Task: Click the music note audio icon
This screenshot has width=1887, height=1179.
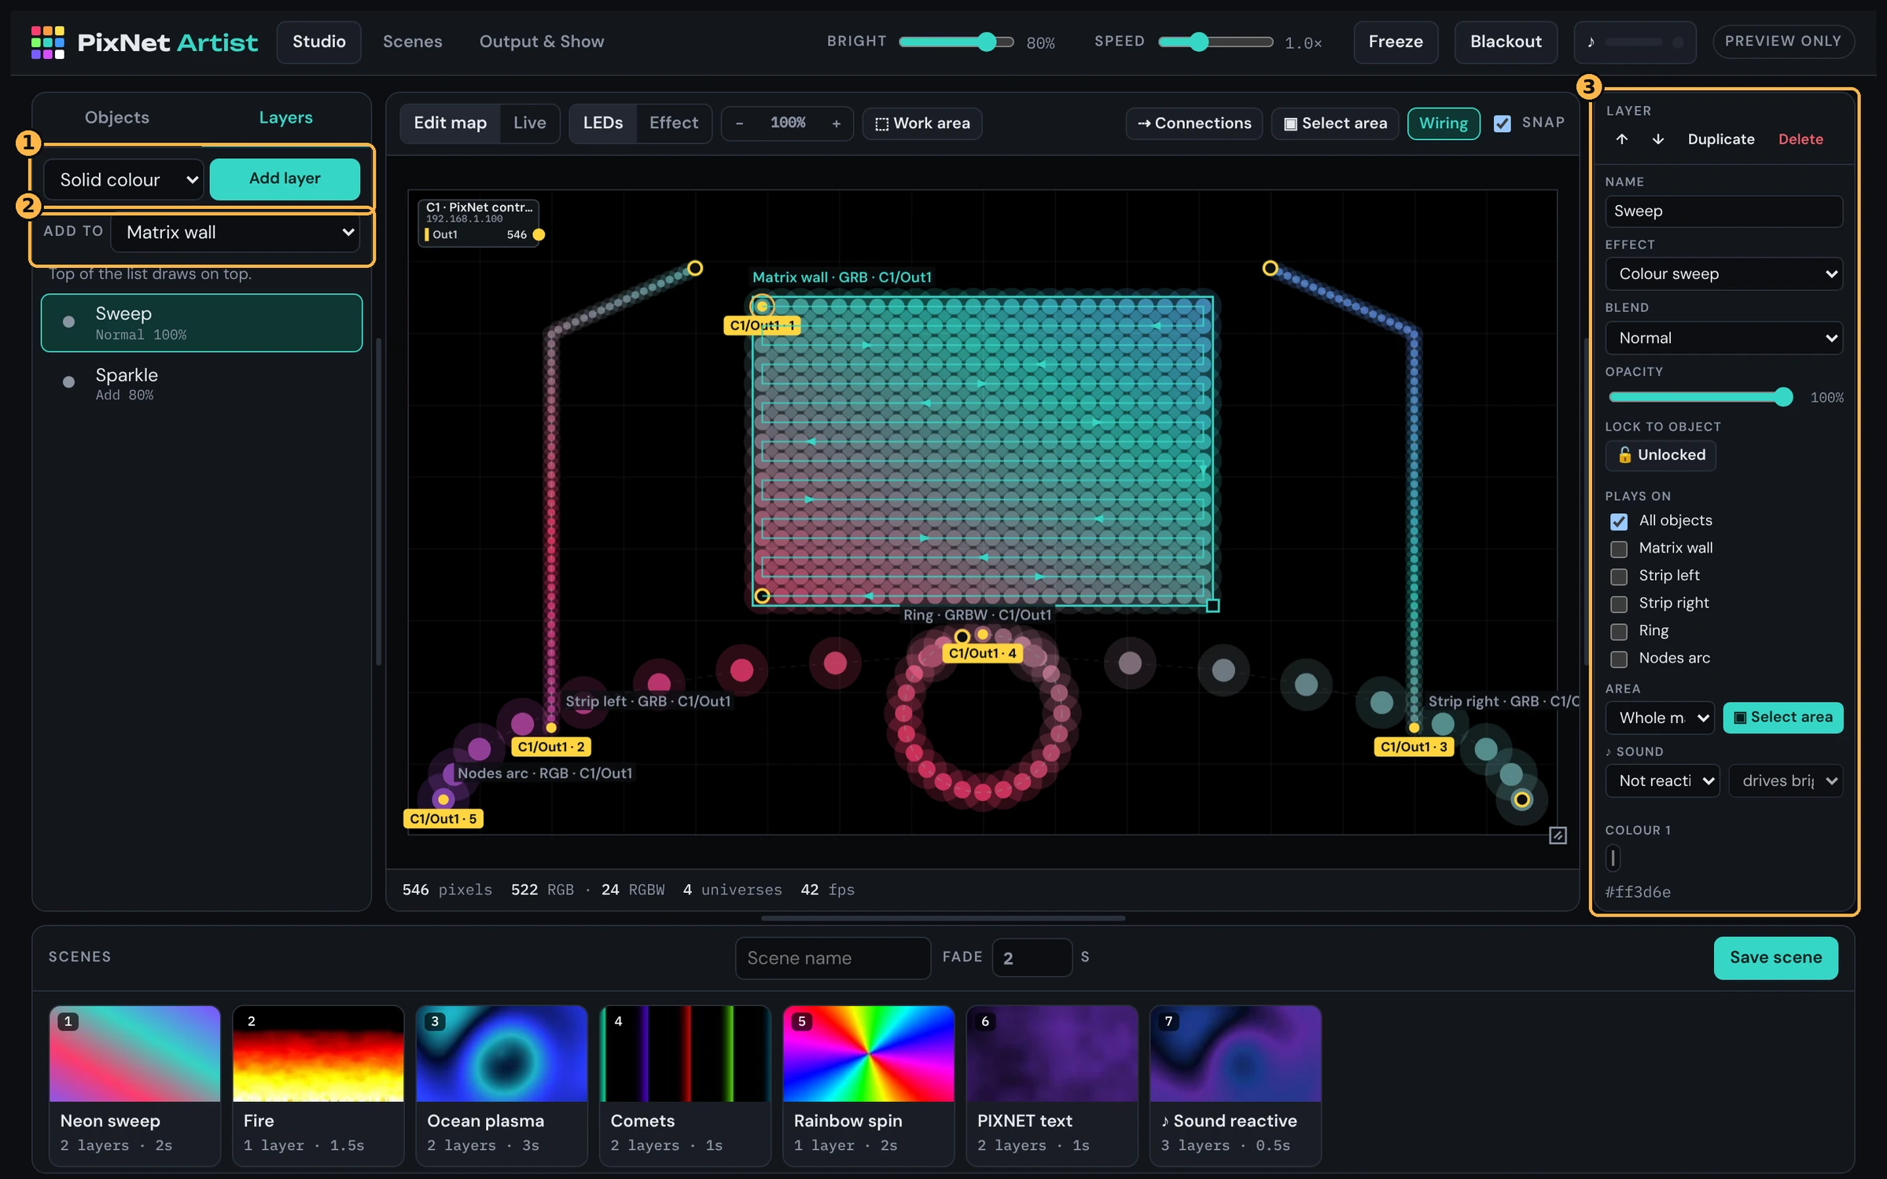Action: point(1591,42)
